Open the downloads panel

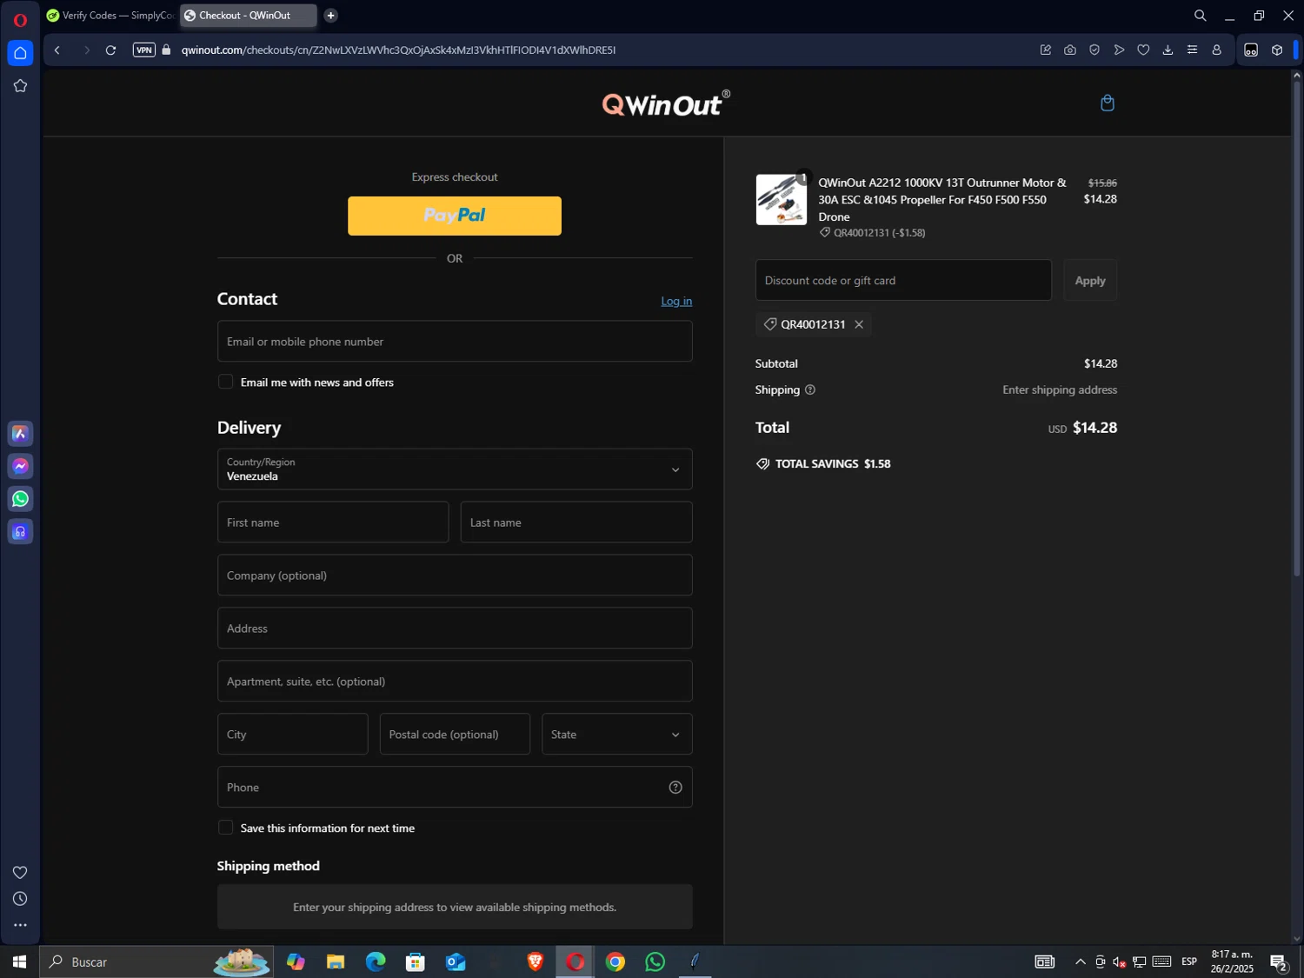1168,50
